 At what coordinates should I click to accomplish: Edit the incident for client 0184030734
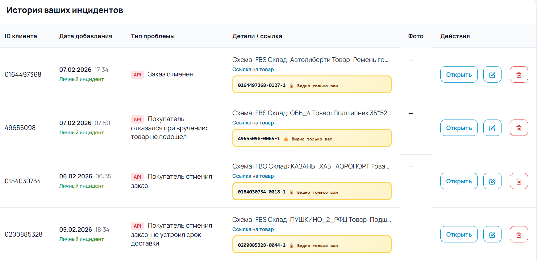492,181
